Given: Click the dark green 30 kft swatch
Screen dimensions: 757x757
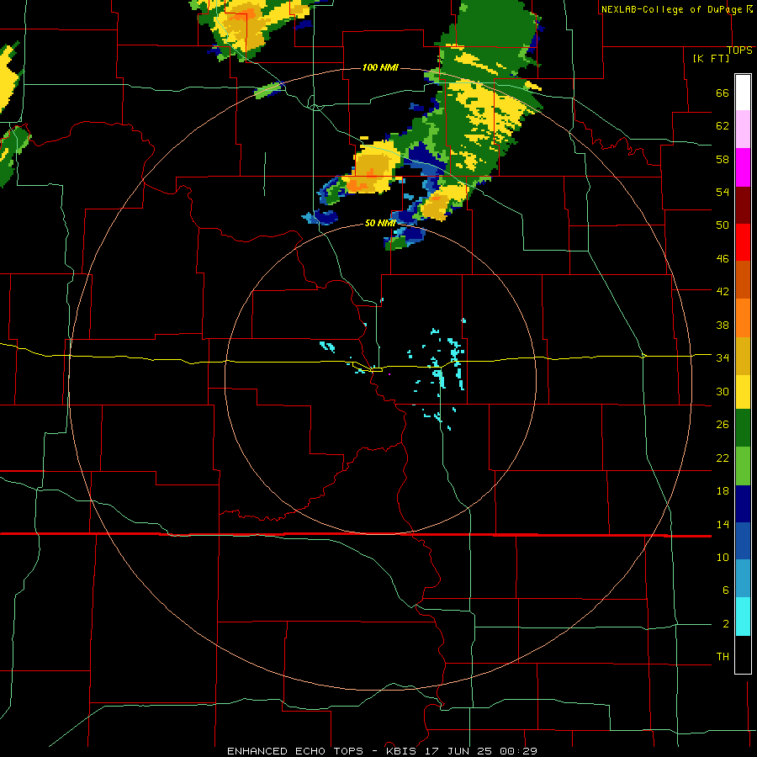Looking at the screenshot, I should [x=743, y=428].
